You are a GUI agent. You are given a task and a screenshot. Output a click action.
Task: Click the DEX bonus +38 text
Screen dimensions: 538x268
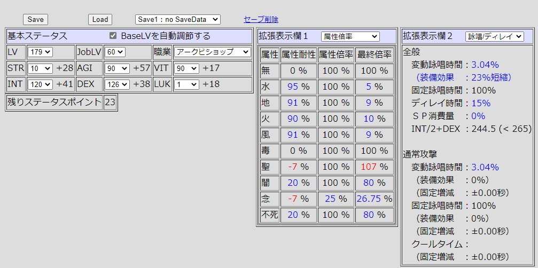(x=142, y=84)
